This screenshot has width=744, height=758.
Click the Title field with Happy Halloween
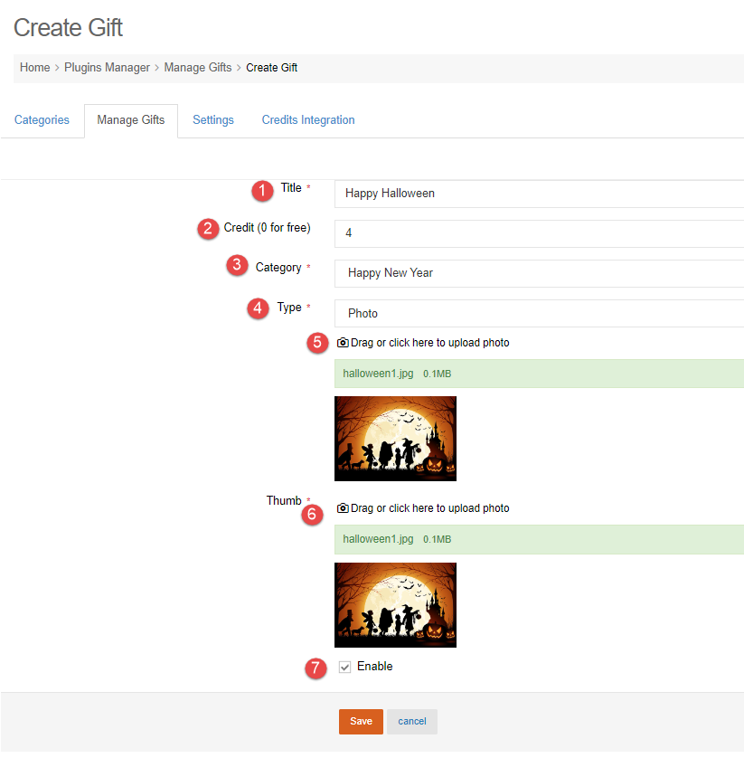tap(539, 194)
